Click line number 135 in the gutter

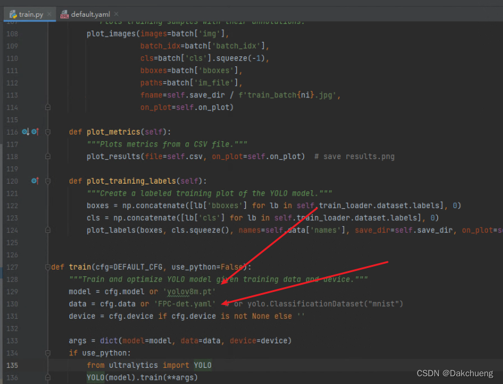(x=12, y=365)
